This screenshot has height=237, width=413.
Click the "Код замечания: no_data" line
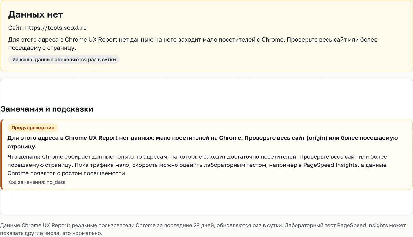pyautogui.click(x=36, y=182)
